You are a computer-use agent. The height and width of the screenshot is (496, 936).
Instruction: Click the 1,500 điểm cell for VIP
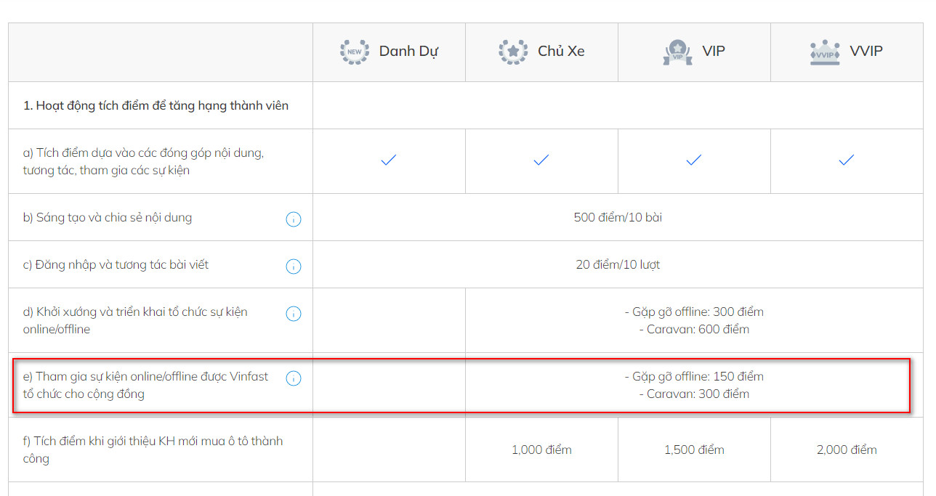point(694,450)
